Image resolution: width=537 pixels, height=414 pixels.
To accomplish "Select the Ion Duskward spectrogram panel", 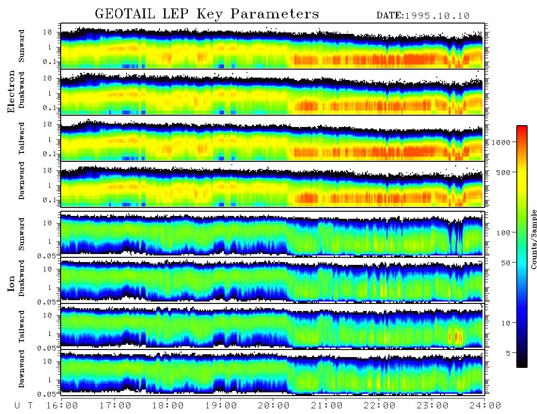I will click(x=273, y=280).
